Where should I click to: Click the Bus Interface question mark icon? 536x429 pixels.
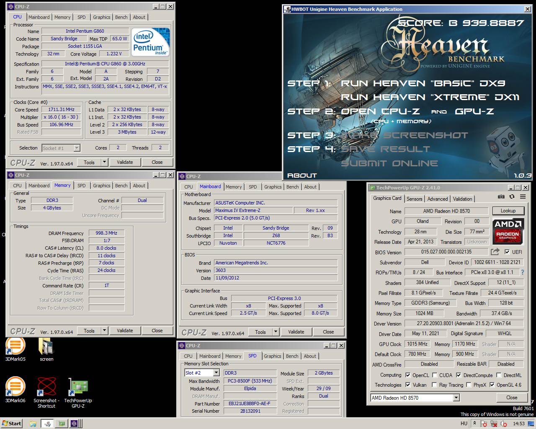(522, 272)
